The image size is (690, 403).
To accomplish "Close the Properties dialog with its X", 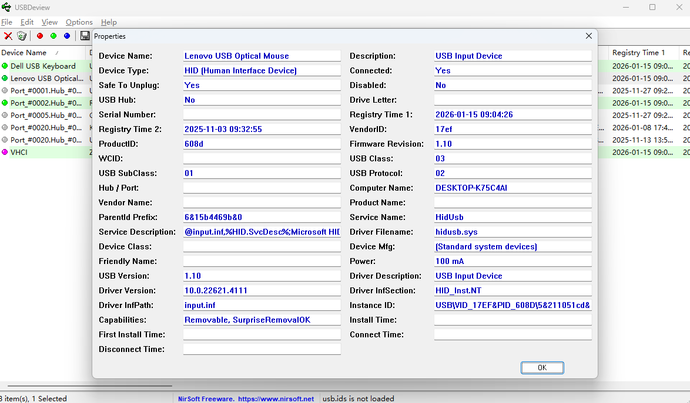I will pos(589,36).
